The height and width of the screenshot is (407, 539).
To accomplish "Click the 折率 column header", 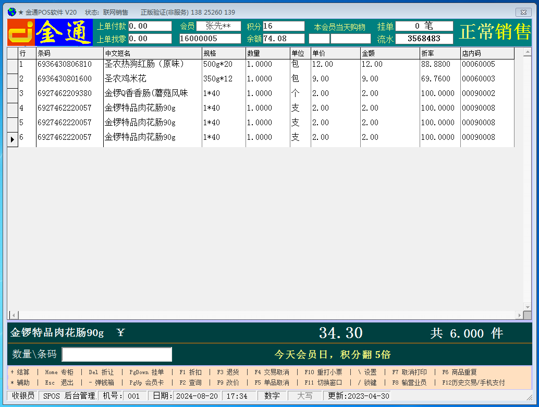I will (440, 53).
